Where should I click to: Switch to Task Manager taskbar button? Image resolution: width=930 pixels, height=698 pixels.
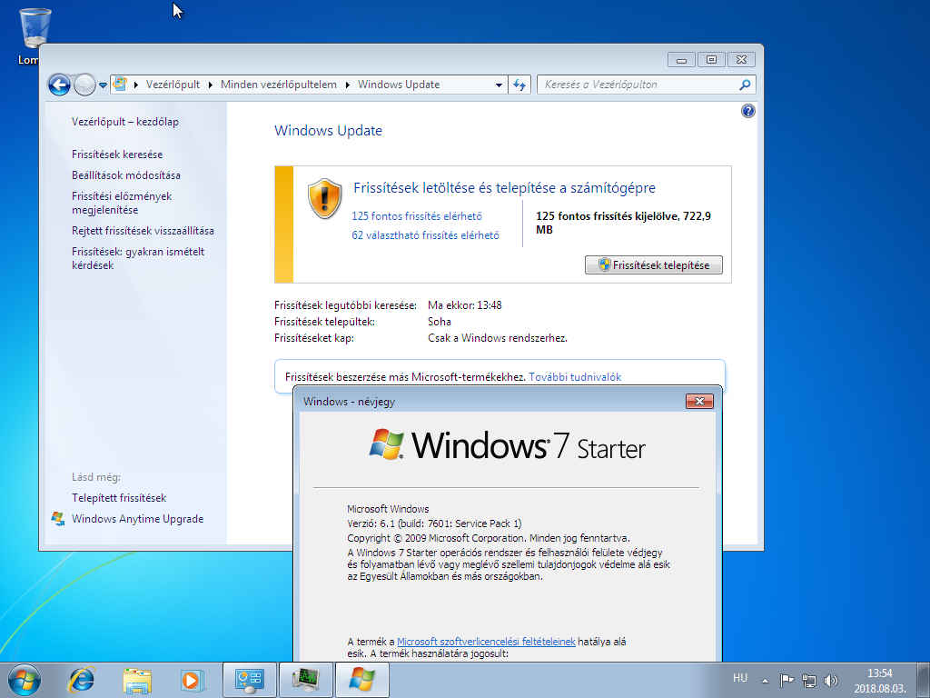pyautogui.click(x=306, y=680)
